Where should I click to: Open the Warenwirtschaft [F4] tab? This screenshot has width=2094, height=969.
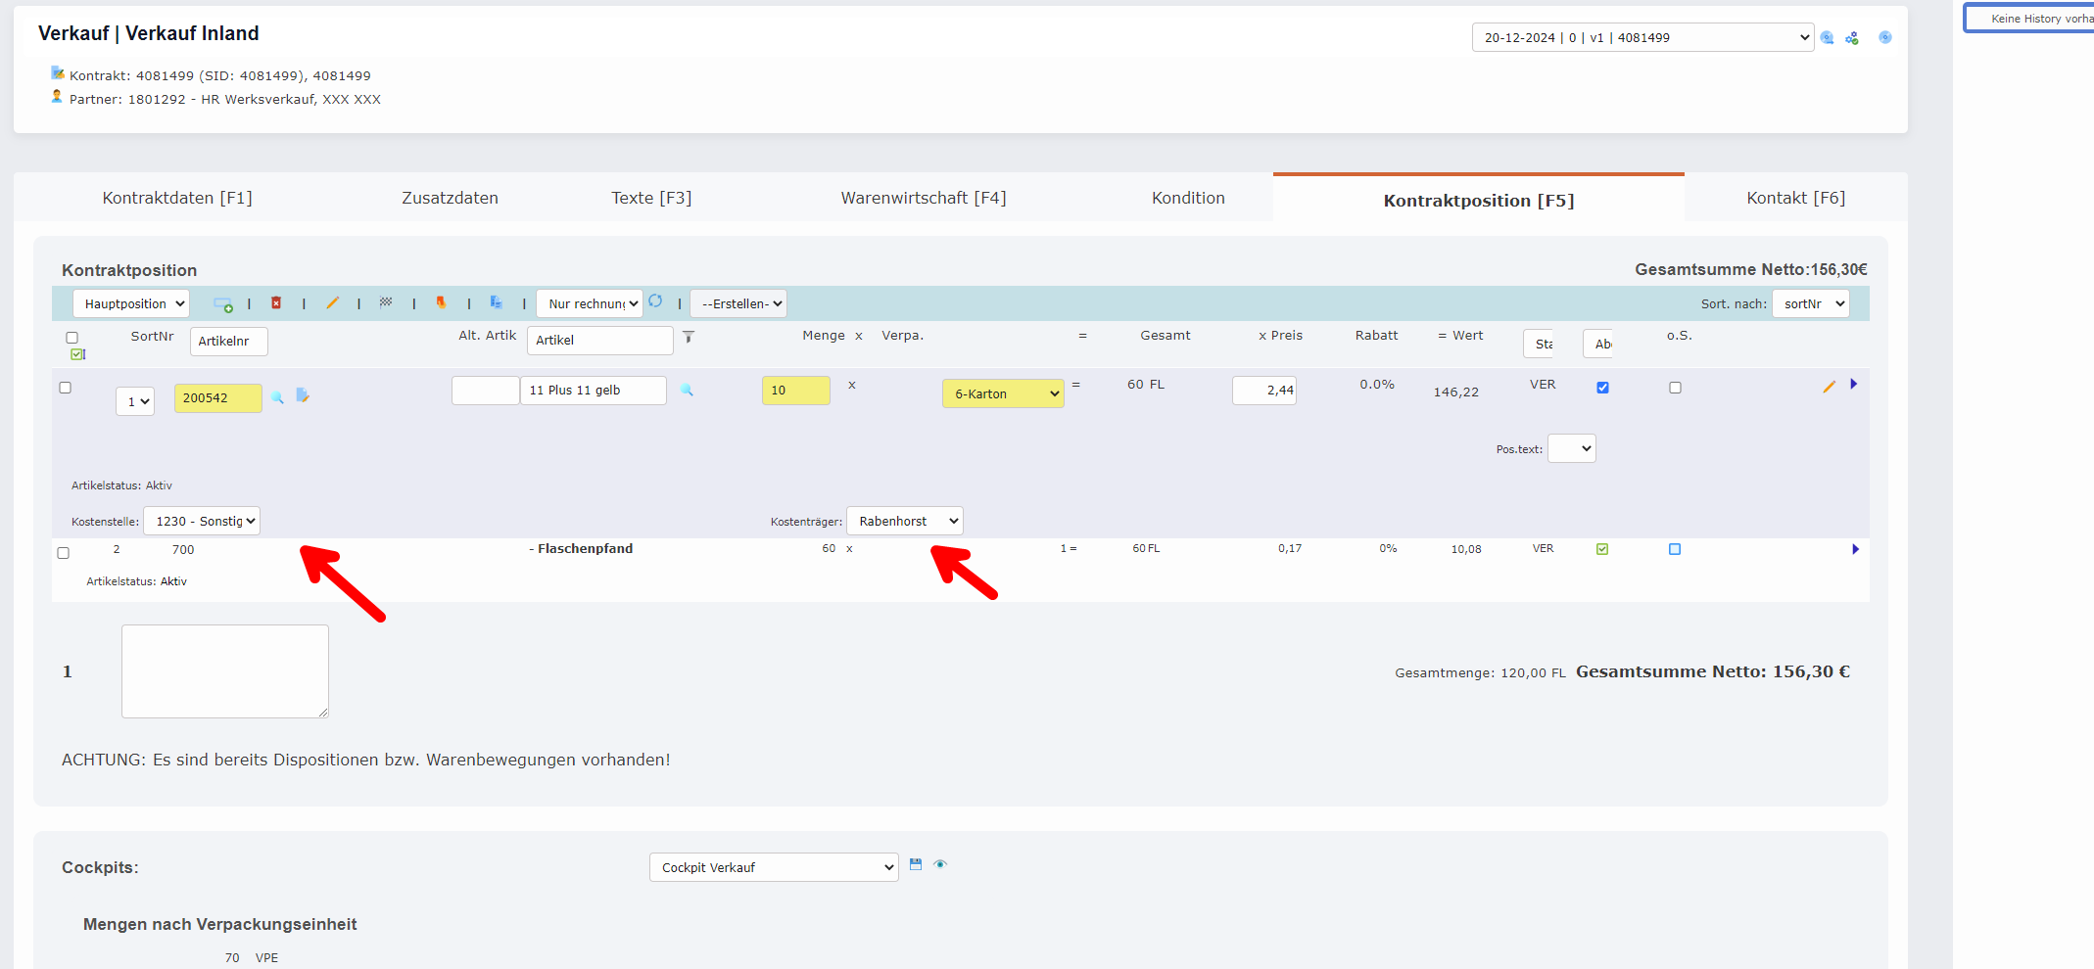point(923,198)
